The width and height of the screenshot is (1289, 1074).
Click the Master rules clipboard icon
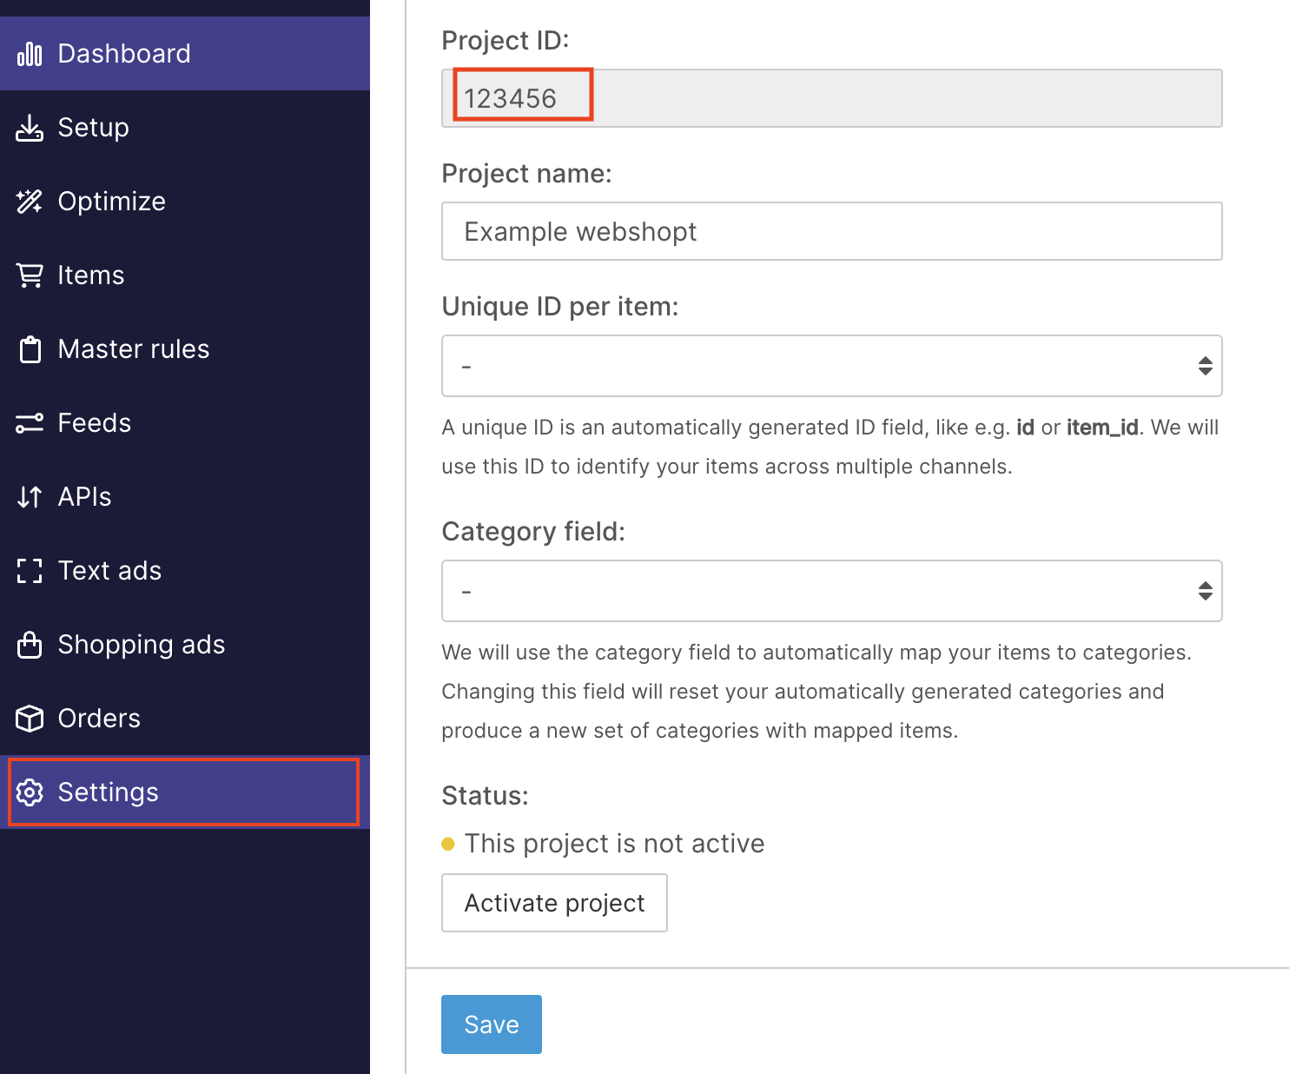click(x=30, y=349)
